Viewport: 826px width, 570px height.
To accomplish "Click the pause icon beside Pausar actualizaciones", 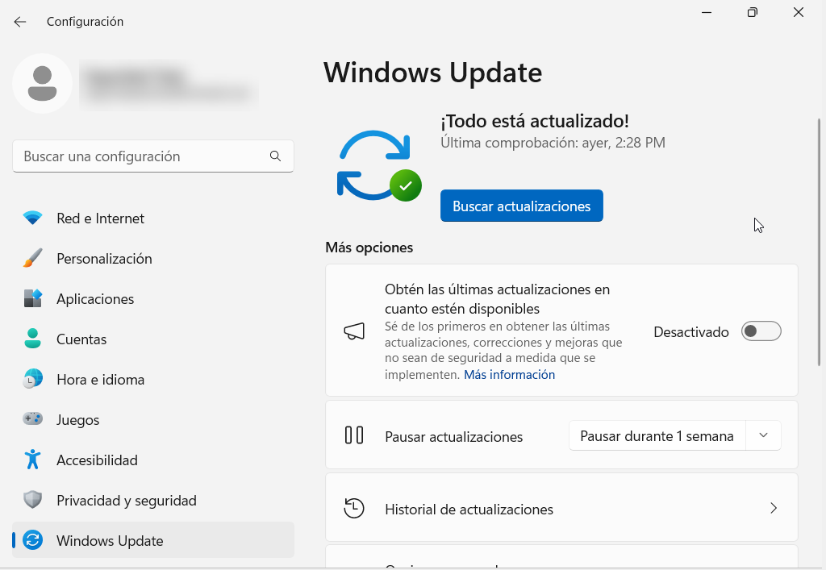I will click(x=354, y=435).
